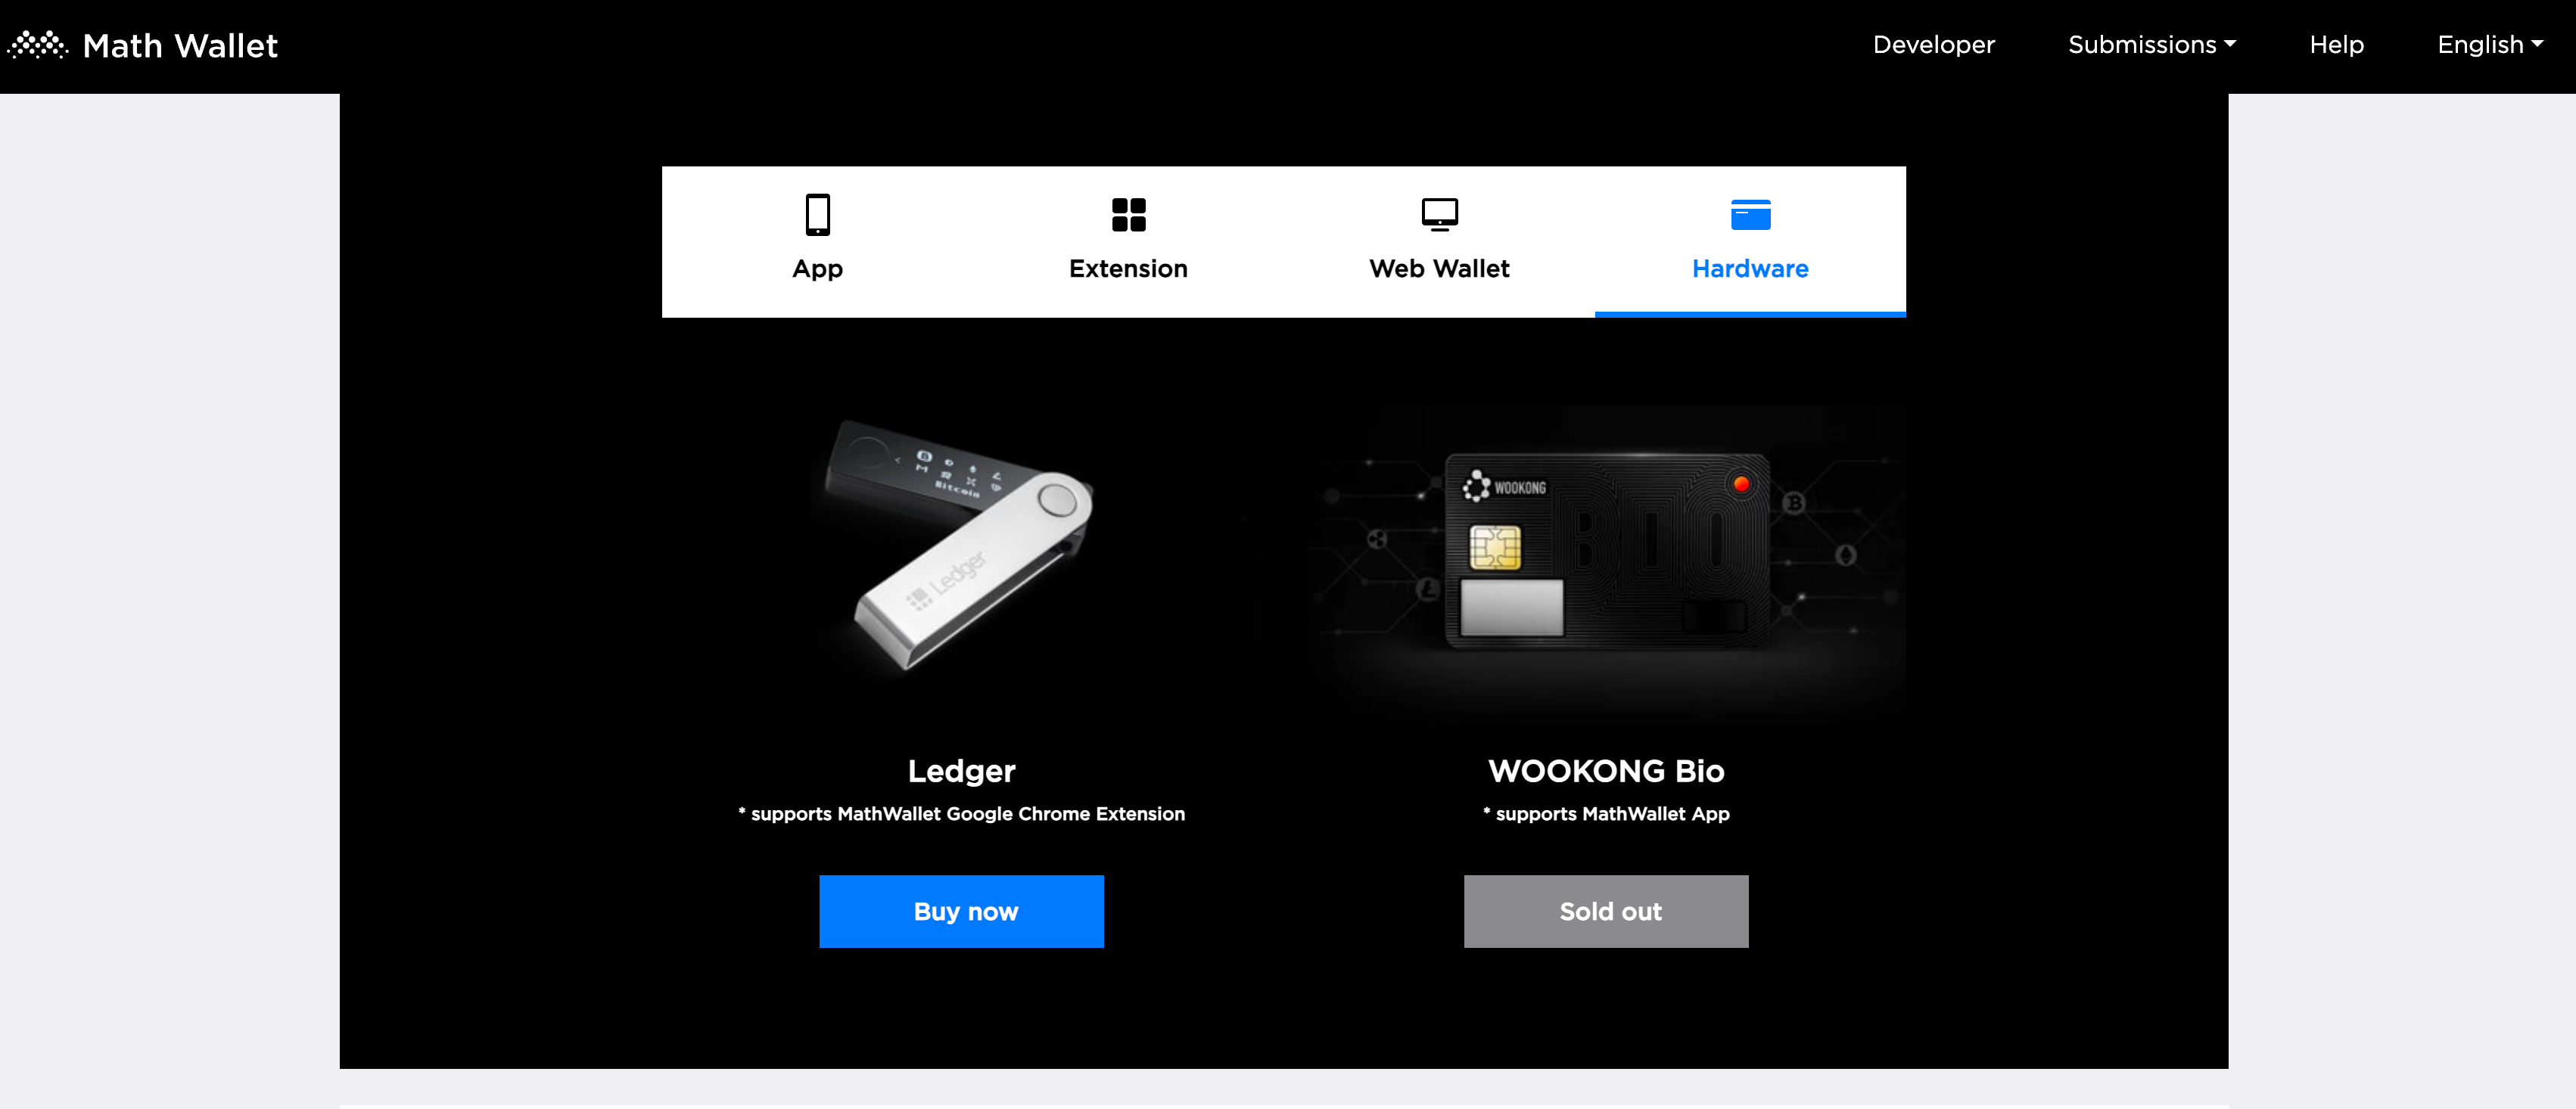The height and width of the screenshot is (1109, 2576).
Task: Click the Ledger Nano device image
Action: tap(961, 545)
